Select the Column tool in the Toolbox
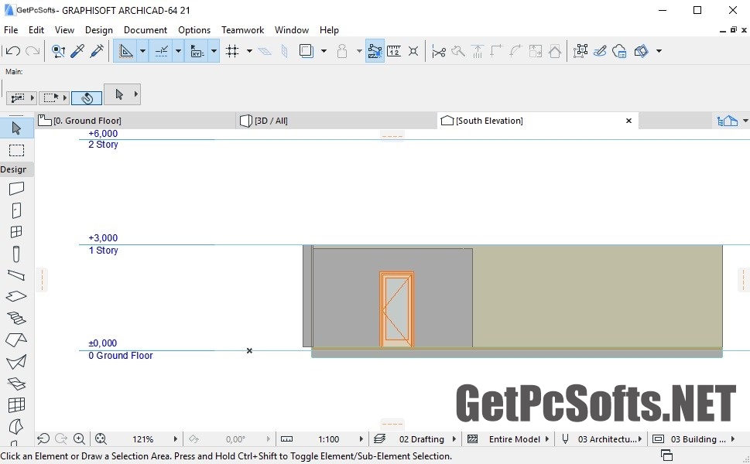This screenshot has height=464, width=750. pyautogui.click(x=16, y=254)
